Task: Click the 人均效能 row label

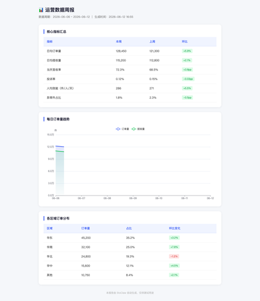Action: pos(60,88)
